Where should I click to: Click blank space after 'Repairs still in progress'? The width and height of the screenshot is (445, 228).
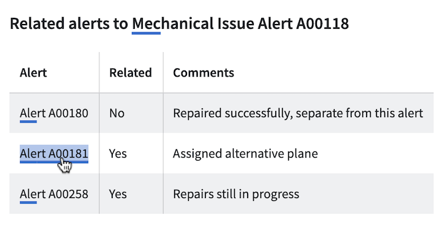(x=366, y=194)
